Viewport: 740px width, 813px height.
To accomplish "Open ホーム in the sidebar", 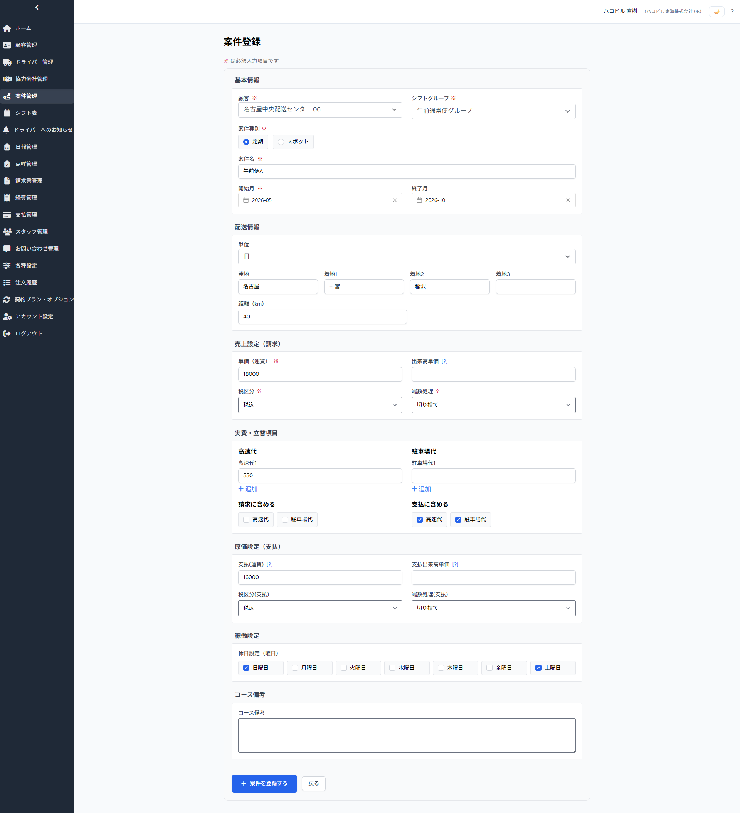I will click(x=37, y=28).
